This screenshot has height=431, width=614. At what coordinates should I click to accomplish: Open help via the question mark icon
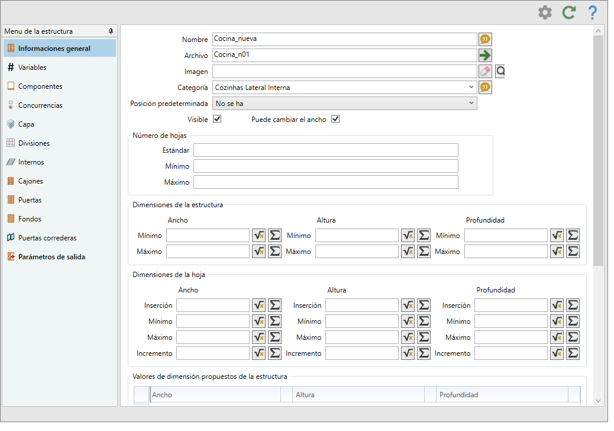pyautogui.click(x=593, y=12)
